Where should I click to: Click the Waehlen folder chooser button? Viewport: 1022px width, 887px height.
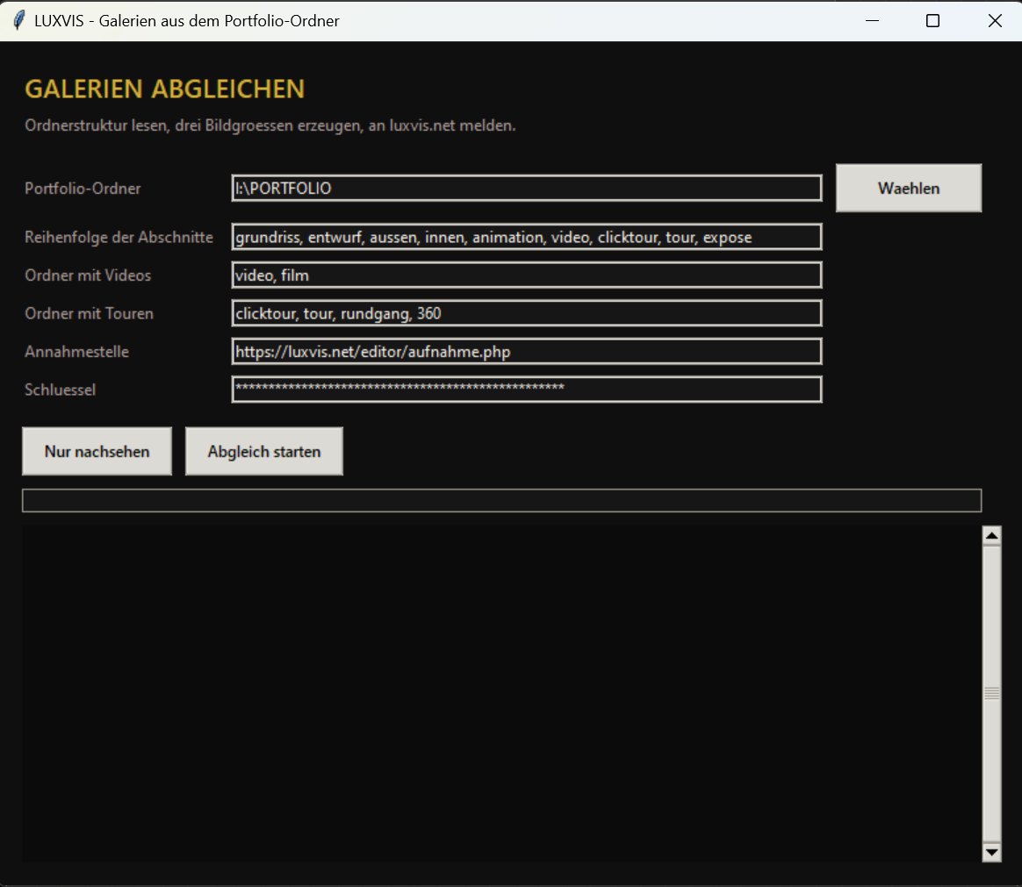click(909, 188)
